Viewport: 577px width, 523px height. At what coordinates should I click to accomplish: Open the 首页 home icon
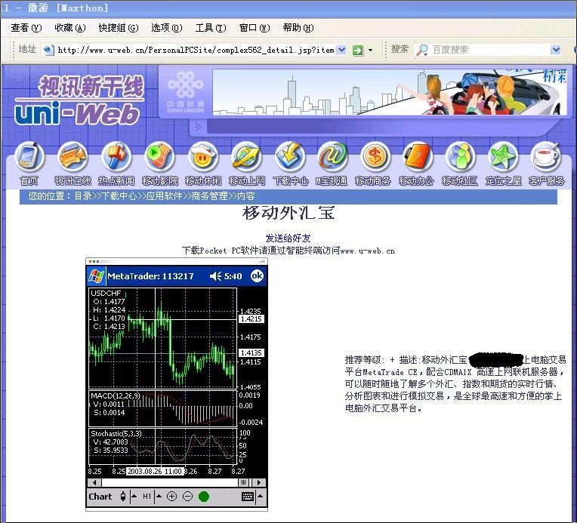click(x=29, y=157)
